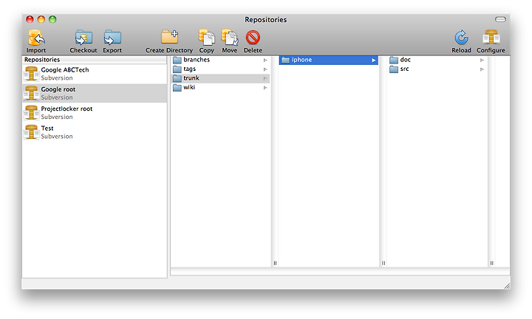Click the toolbar toggle pill button
The height and width of the screenshot is (319, 532).
pyautogui.click(x=500, y=19)
